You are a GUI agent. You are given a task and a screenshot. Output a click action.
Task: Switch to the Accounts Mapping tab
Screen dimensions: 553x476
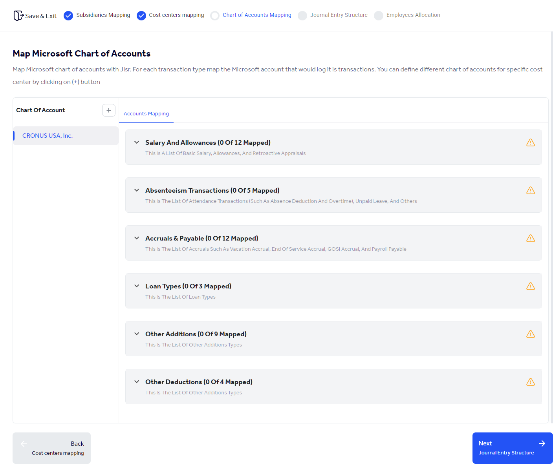146,114
